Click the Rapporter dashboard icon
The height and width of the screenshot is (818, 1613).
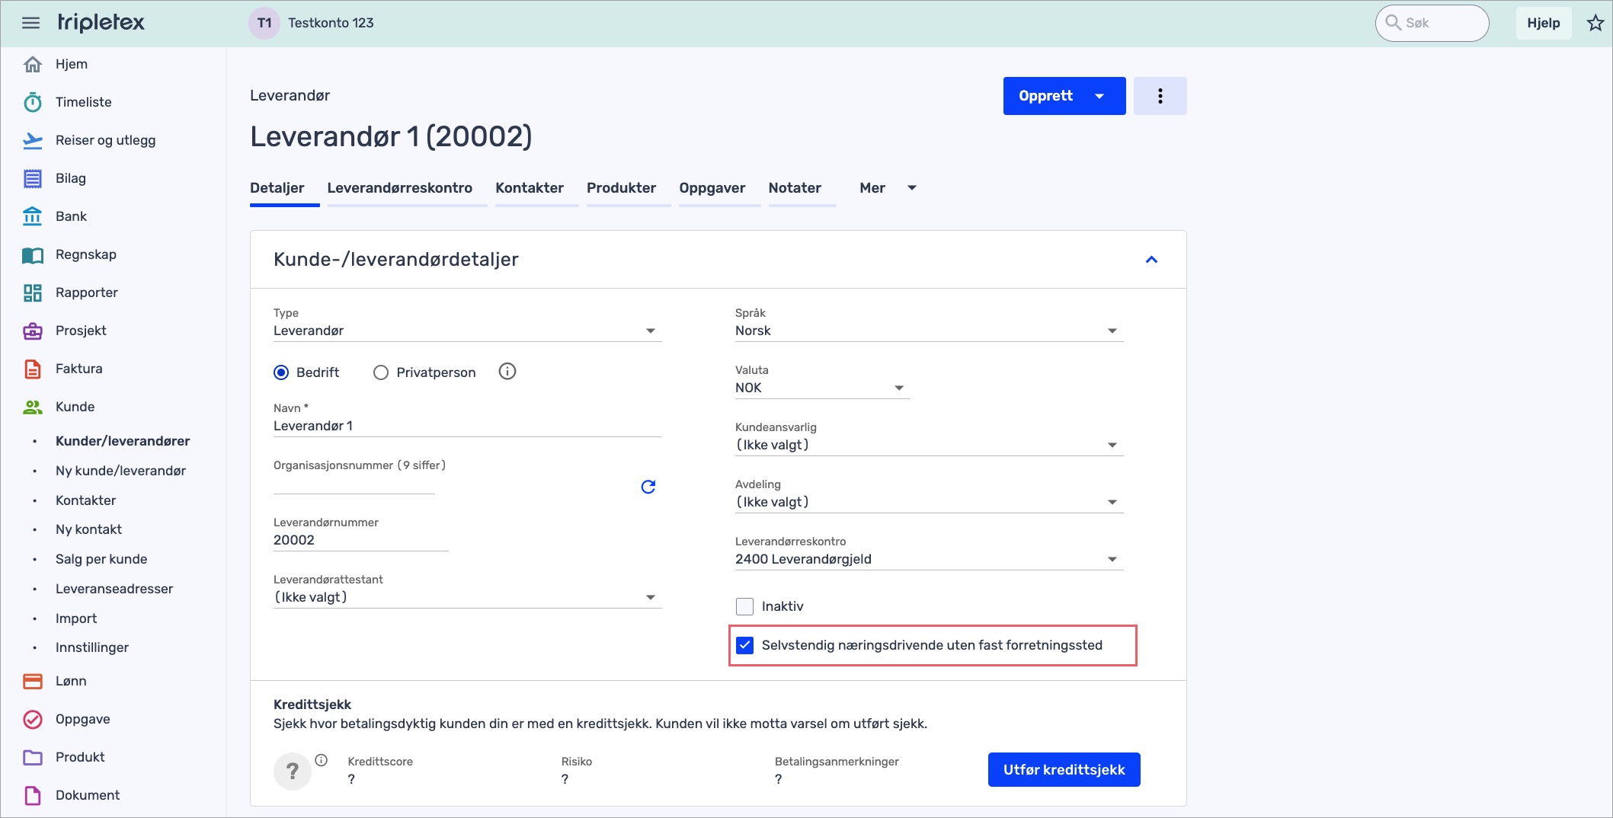(x=33, y=292)
